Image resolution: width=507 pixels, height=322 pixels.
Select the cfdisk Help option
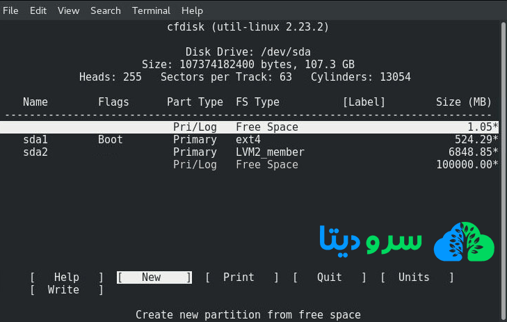click(67, 277)
